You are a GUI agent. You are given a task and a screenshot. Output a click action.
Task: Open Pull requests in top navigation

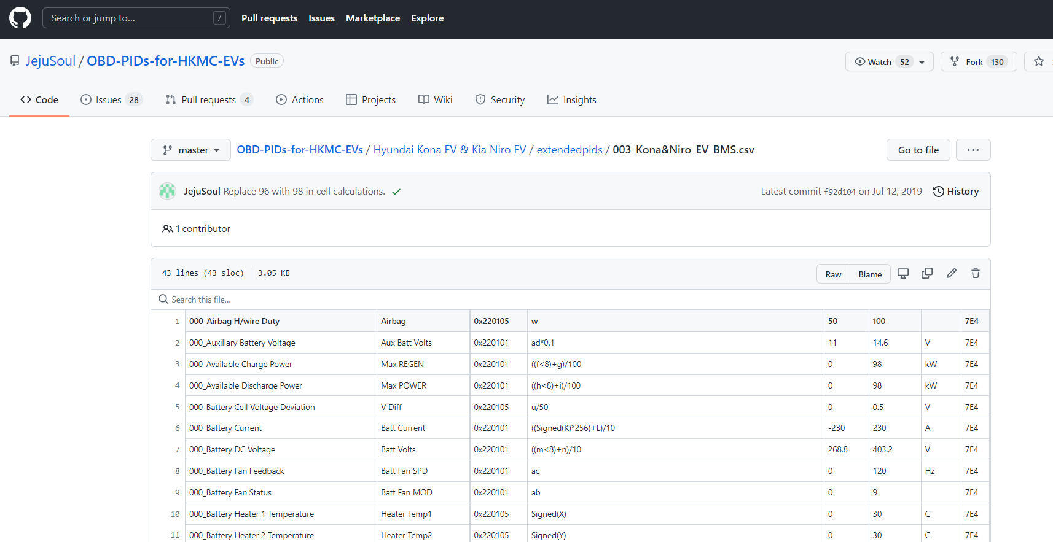269,18
